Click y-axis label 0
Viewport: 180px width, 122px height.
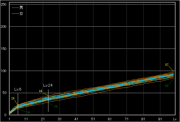(5, 115)
